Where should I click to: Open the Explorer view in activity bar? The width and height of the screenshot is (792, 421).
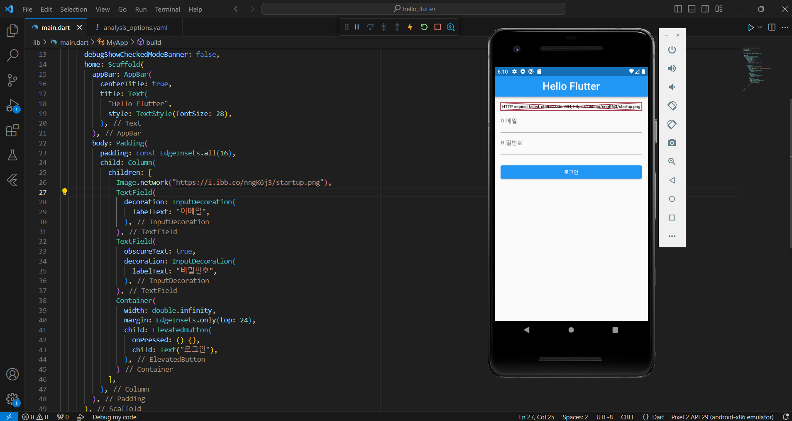pos(12,31)
